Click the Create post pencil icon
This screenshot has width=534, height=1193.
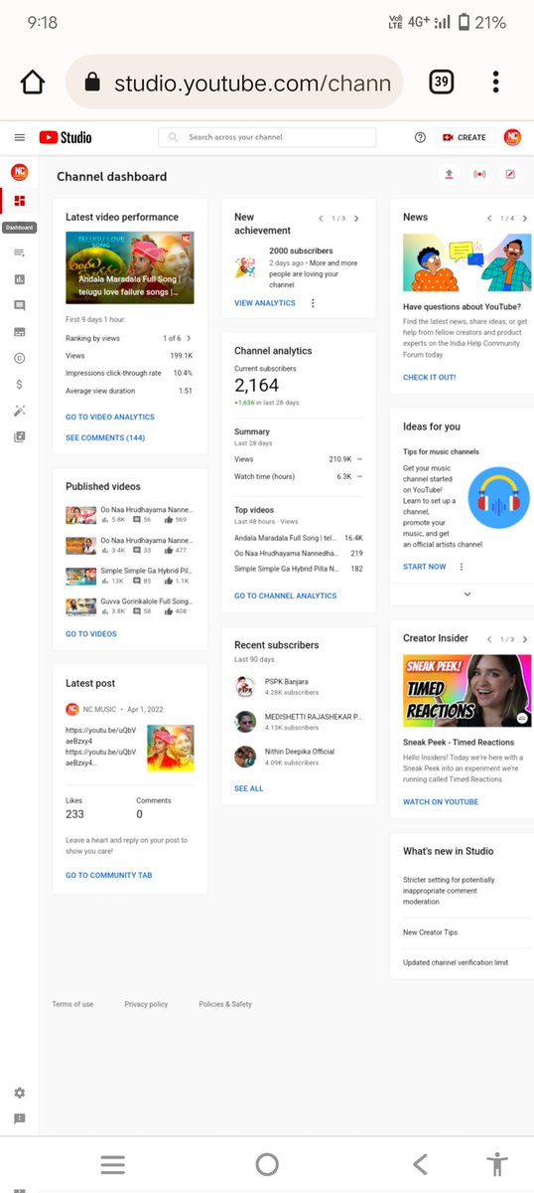click(510, 174)
